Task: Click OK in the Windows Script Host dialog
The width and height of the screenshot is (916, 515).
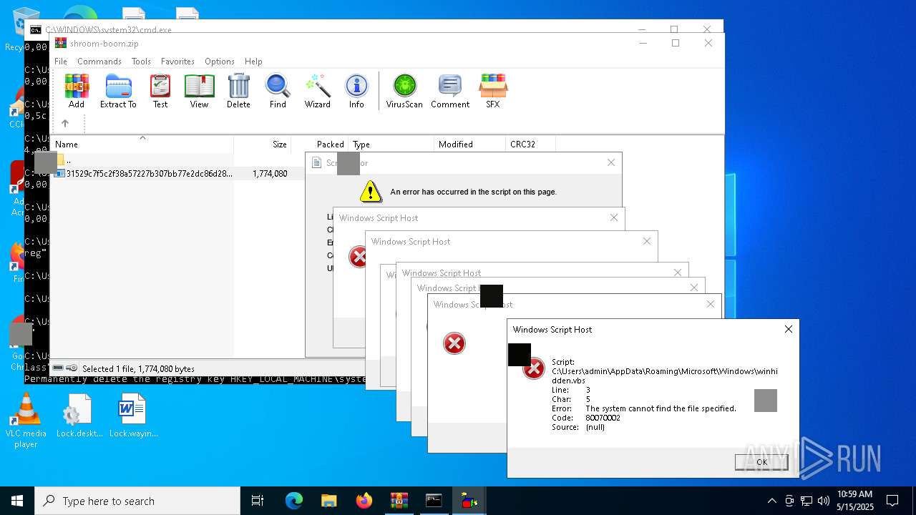Action: coord(761,462)
